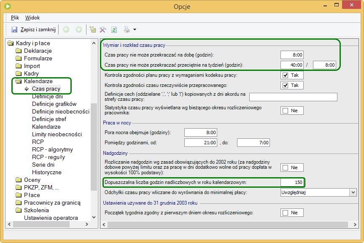This screenshot has width=364, height=243.
Task: Click the tools wrench toolbar icon
Action: click(x=103, y=30)
